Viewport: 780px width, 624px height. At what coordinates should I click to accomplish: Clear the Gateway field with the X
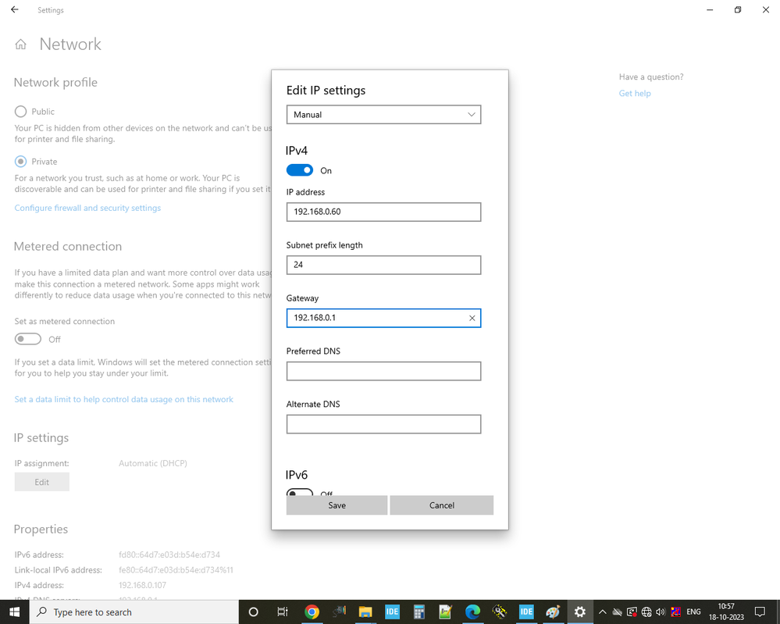pyautogui.click(x=472, y=318)
